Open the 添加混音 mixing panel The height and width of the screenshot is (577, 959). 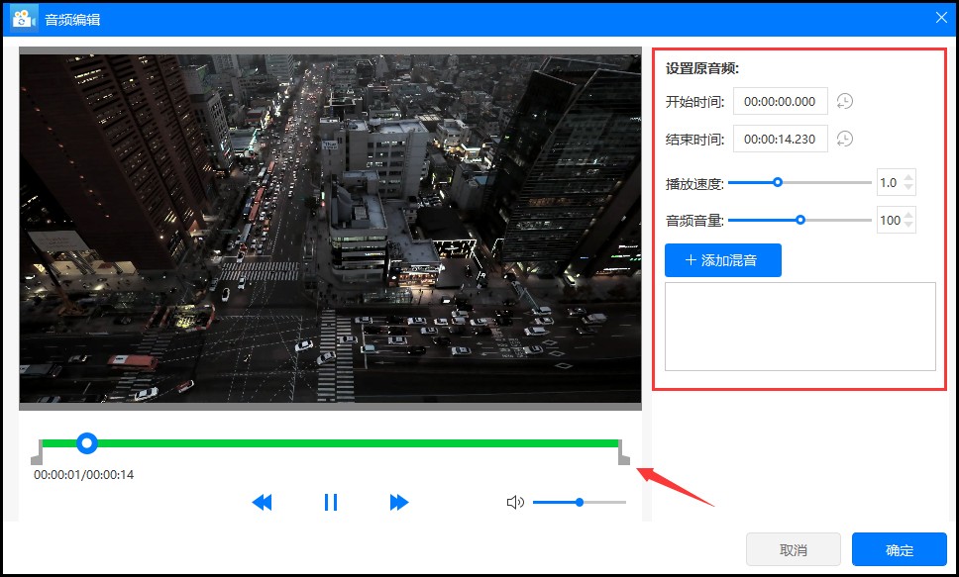[x=723, y=259]
